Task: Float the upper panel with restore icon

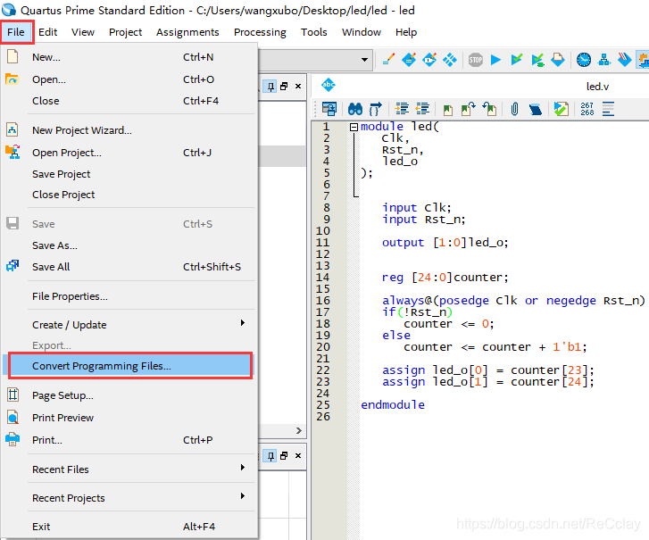Action: (284, 86)
